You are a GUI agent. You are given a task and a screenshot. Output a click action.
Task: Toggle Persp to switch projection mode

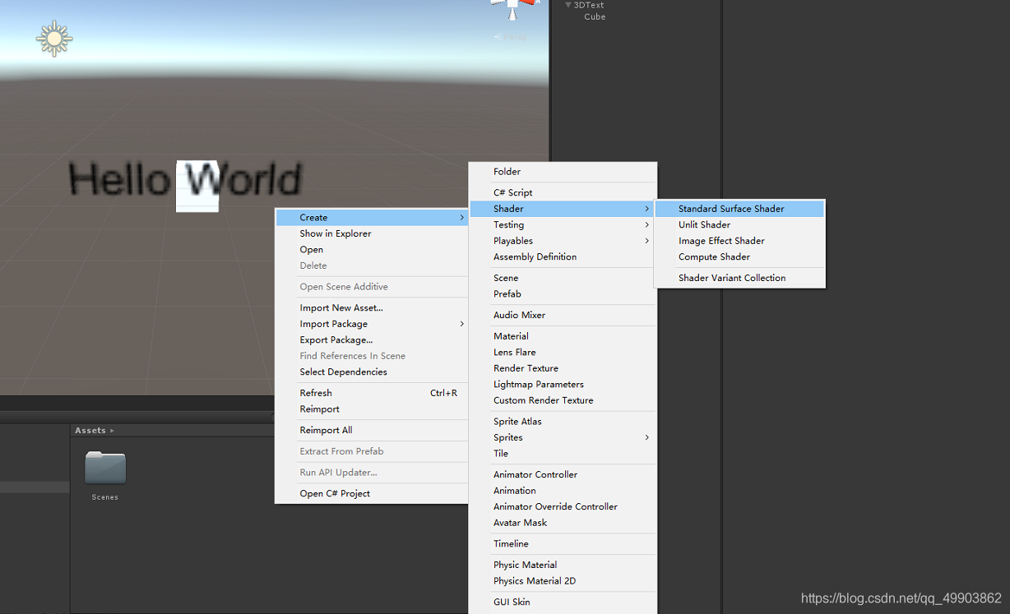512,36
